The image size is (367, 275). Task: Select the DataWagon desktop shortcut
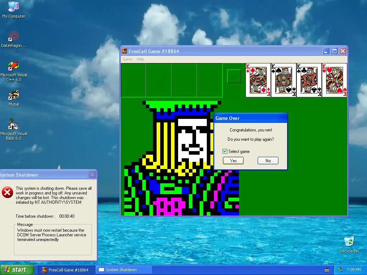(x=14, y=39)
